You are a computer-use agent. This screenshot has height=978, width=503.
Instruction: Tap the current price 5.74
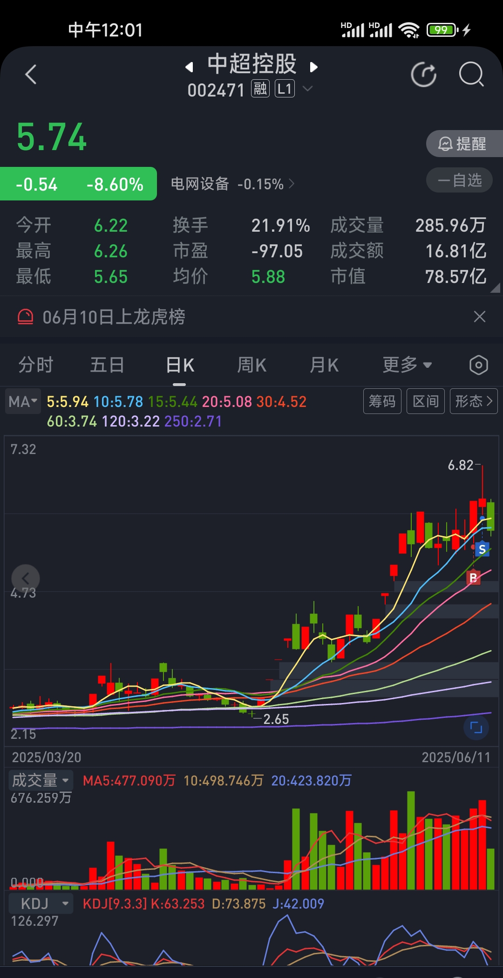51,137
